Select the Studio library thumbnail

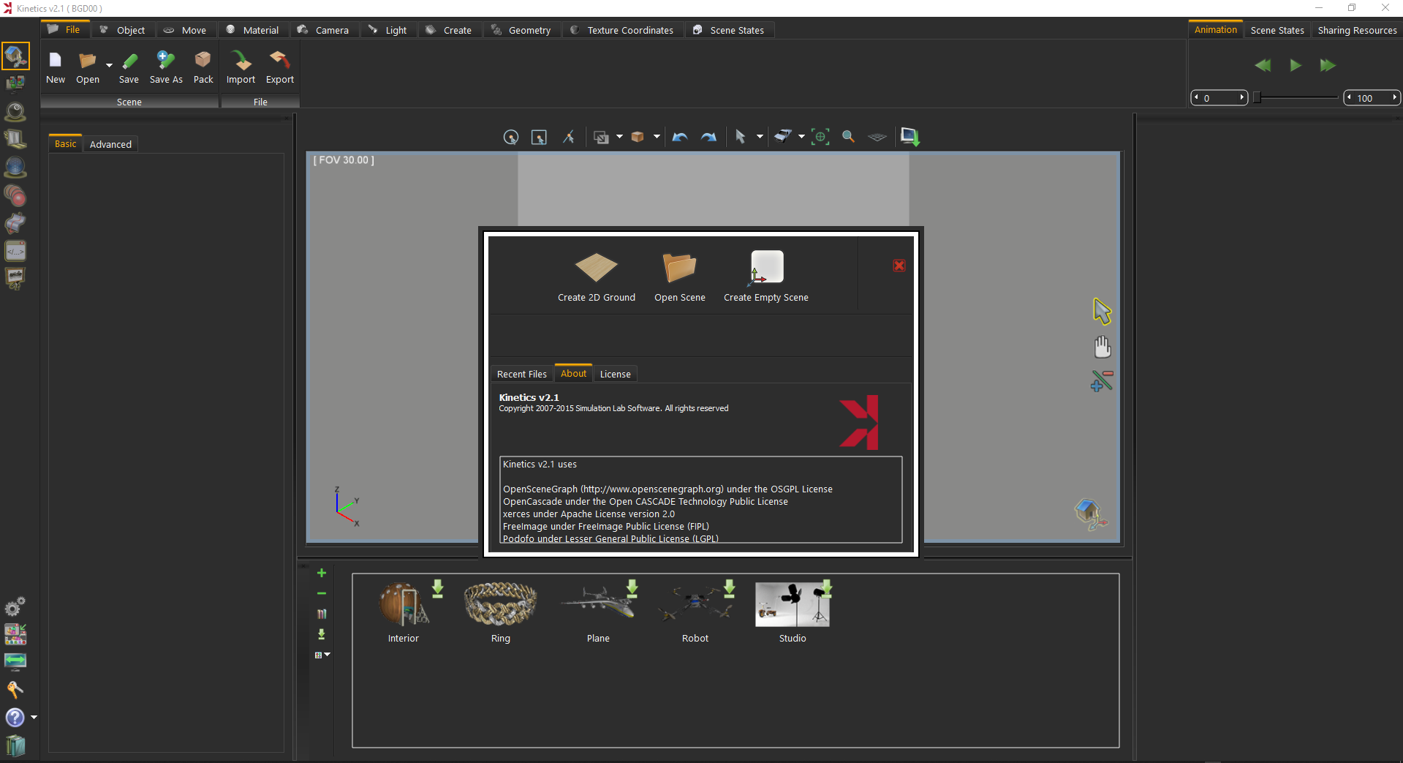point(792,605)
